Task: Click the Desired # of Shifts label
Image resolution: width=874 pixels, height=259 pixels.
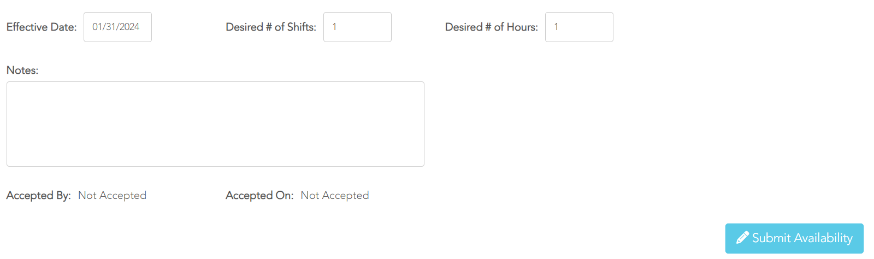Action: coord(271,27)
